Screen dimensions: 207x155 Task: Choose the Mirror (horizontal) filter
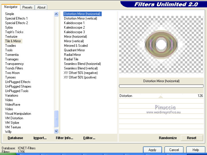coord(75,37)
